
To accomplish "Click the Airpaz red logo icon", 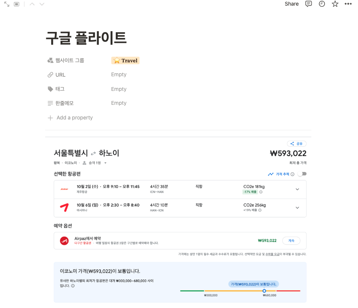I will pyautogui.click(x=64, y=241).
